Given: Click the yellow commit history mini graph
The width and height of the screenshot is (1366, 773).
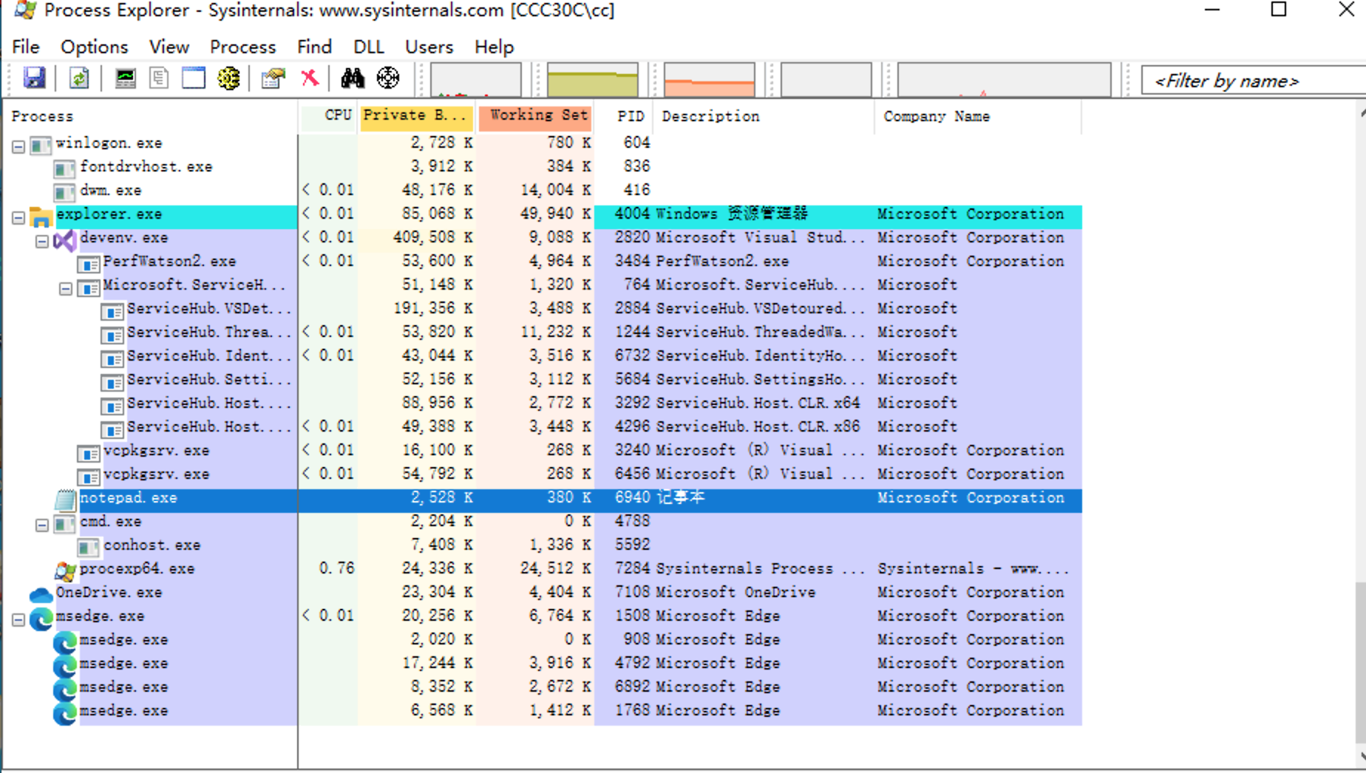Looking at the screenshot, I should tap(593, 80).
